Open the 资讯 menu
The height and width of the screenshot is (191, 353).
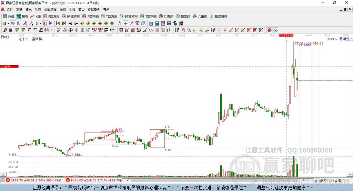tap(28, 9)
